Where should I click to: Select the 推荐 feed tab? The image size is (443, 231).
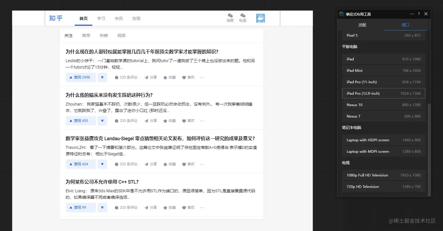pos(86,35)
